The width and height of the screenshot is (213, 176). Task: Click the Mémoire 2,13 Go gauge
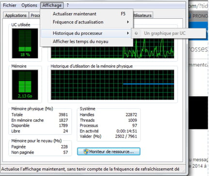tap(25, 85)
